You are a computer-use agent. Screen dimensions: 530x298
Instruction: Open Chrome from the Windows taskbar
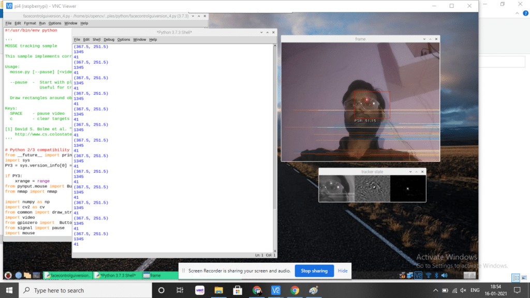pyautogui.click(x=295, y=290)
